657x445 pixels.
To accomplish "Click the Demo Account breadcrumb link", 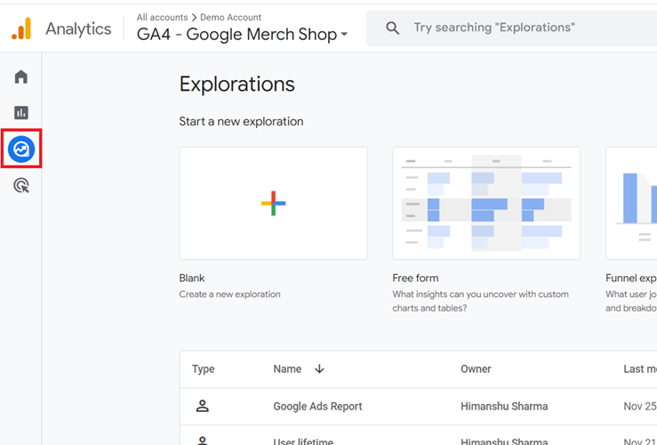I will [230, 17].
